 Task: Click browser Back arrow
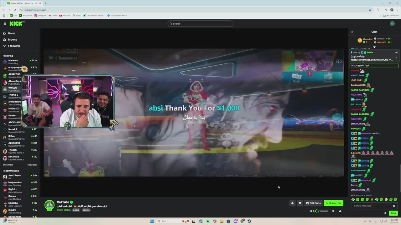(x=3, y=10)
